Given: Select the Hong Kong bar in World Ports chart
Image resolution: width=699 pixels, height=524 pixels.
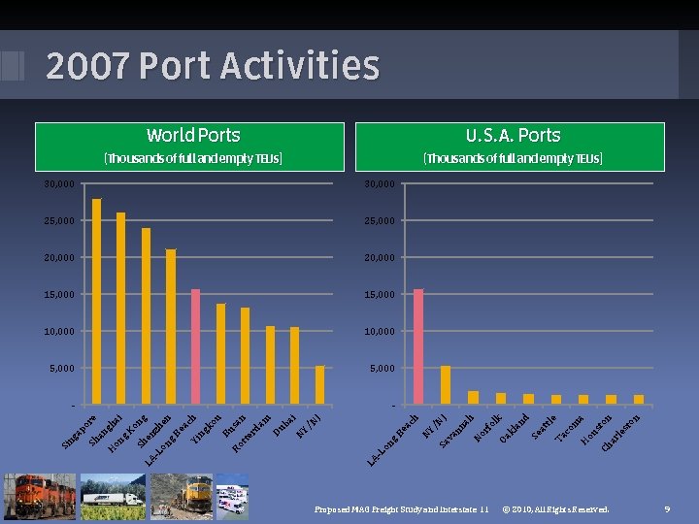Looking at the screenshot, I should [x=147, y=316].
